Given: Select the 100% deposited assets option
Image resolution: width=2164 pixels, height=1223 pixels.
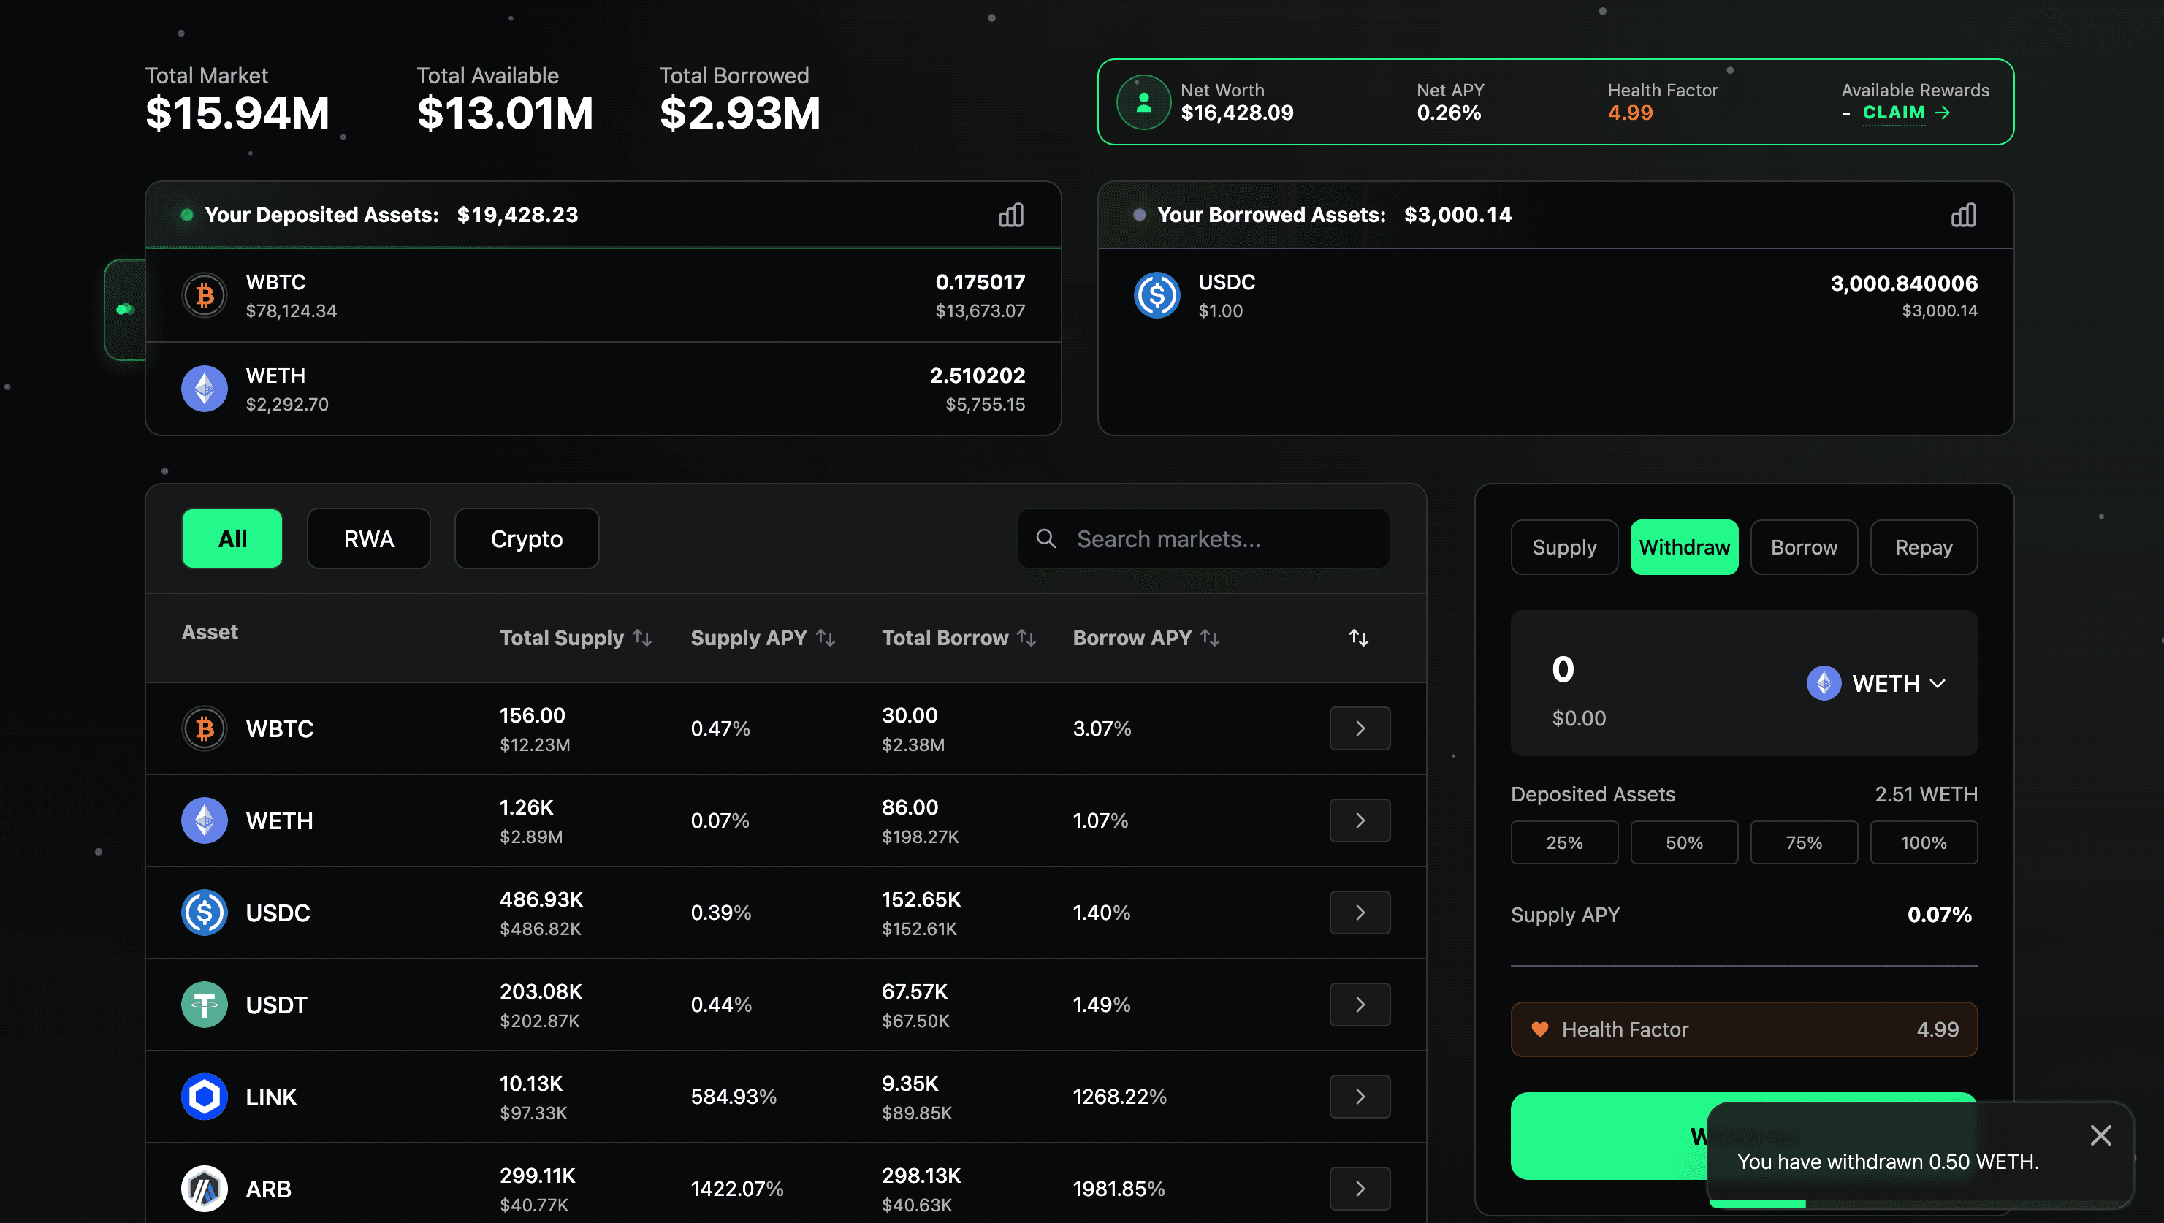Looking at the screenshot, I should [x=1924, y=842].
